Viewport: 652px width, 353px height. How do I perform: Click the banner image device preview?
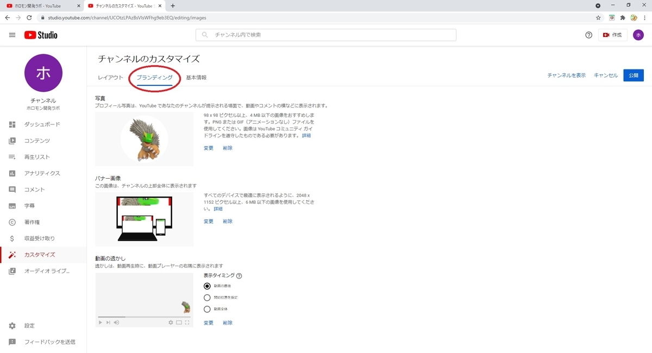tap(144, 219)
